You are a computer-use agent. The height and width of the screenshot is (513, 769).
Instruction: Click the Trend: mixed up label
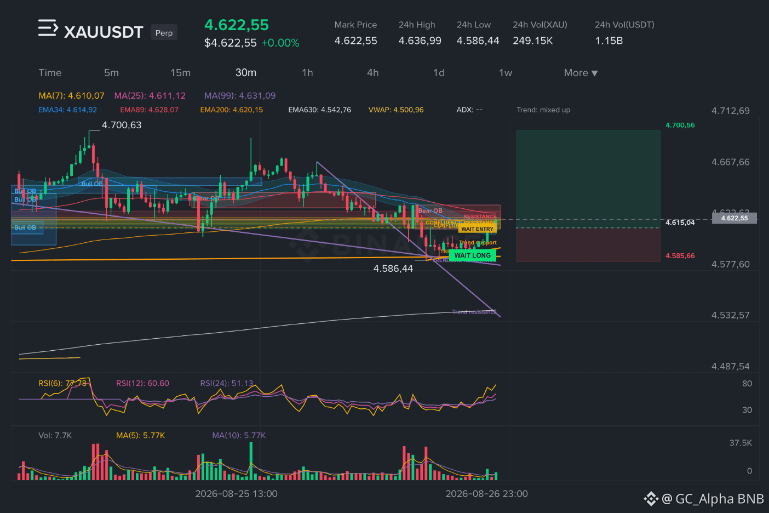pyautogui.click(x=543, y=110)
